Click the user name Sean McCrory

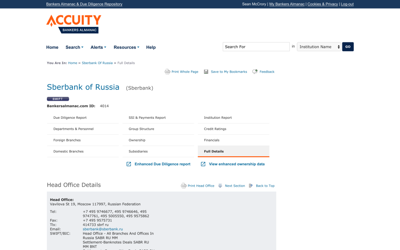tap(254, 4)
